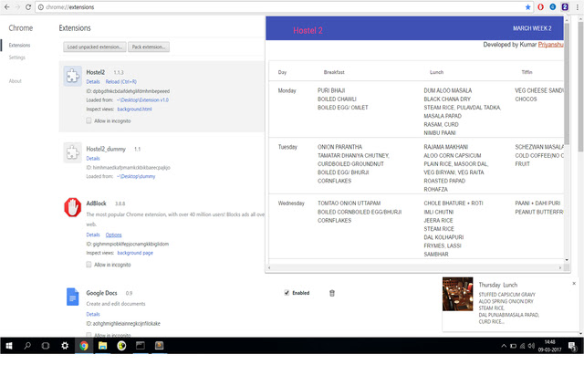Open the Opera-style red extension icon
This screenshot has height=365, width=584.
tap(540, 7)
